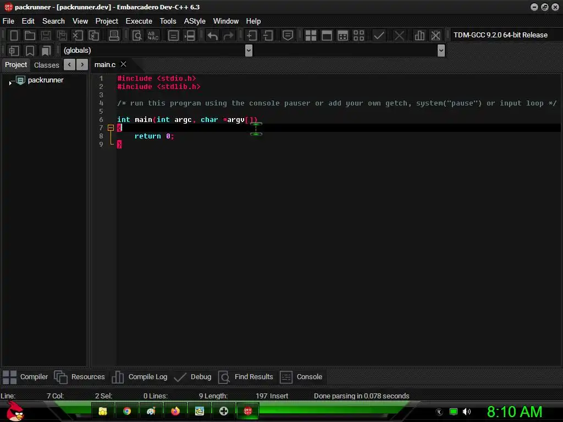Select the packrunner project tree item
The height and width of the screenshot is (422, 563).
[x=45, y=80]
